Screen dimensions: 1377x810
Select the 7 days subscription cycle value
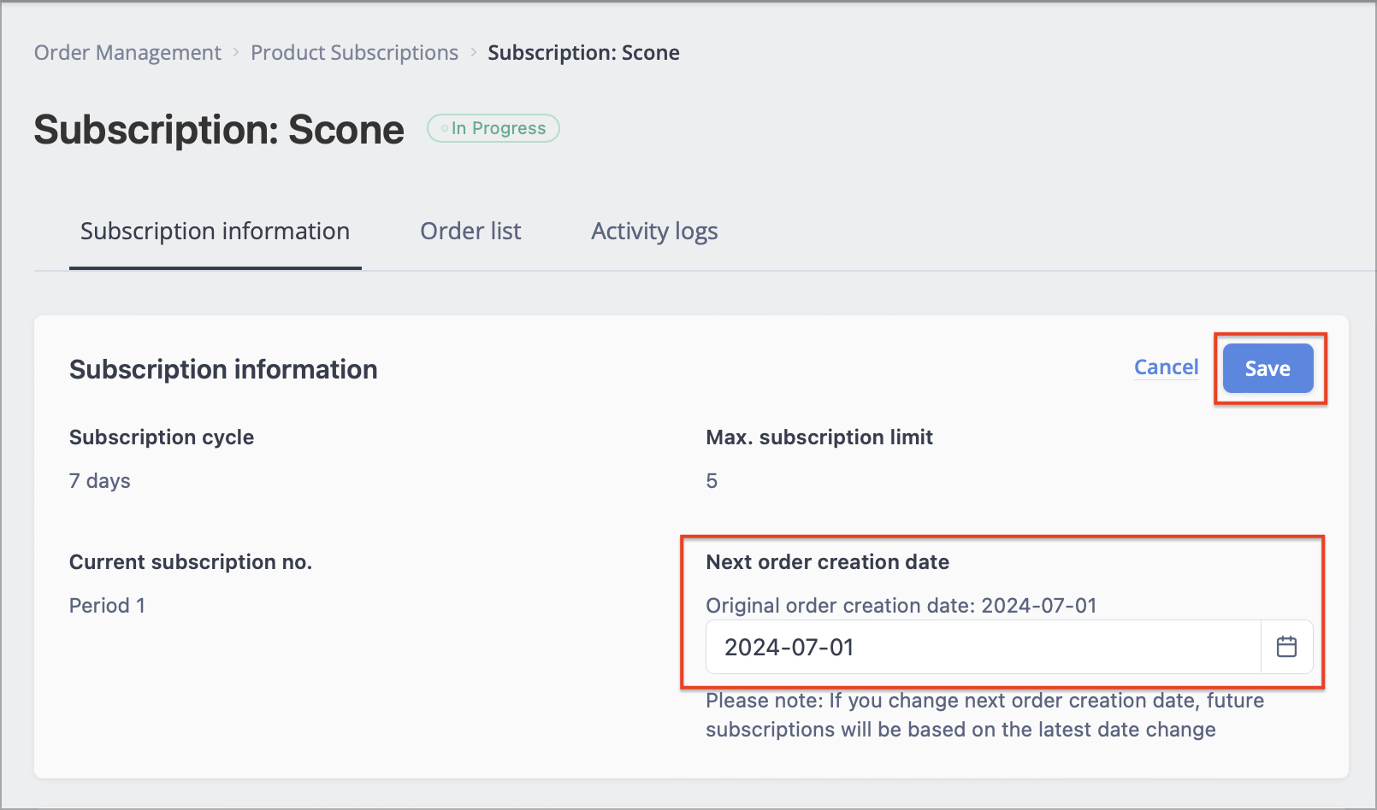(100, 481)
